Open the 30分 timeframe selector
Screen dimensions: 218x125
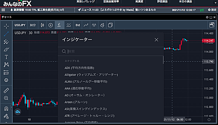pos(33,25)
